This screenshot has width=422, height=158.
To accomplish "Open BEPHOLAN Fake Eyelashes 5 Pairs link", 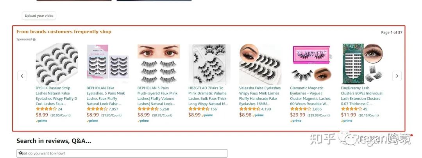I will click(x=106, y=96).
